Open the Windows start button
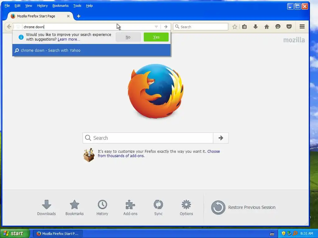Viewport: 318px width, 238px height. point(15,233)
